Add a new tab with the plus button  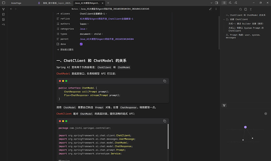point(108,3)
